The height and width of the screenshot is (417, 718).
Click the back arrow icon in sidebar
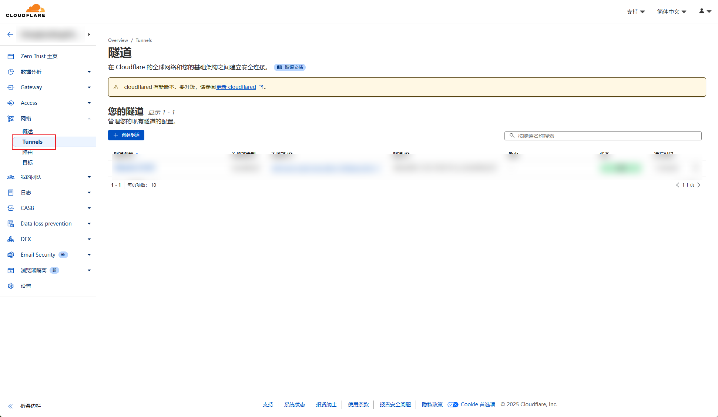[x=10, y=34]
